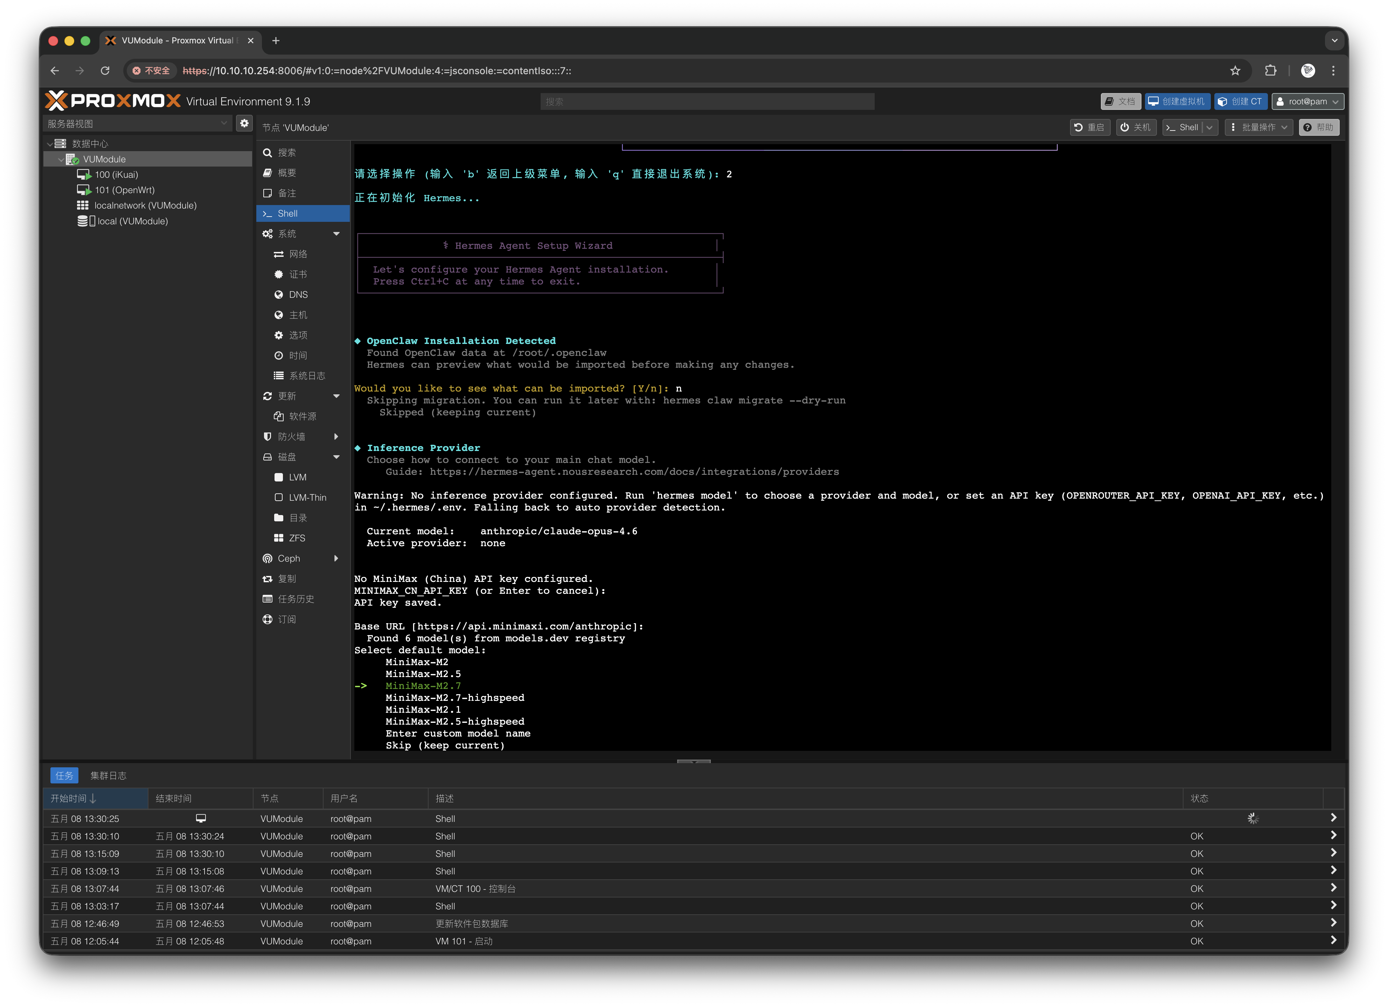Expand the 批量操作 dropdown menu
This screenshot has height=1007, width=1388.
[1259, 127]
